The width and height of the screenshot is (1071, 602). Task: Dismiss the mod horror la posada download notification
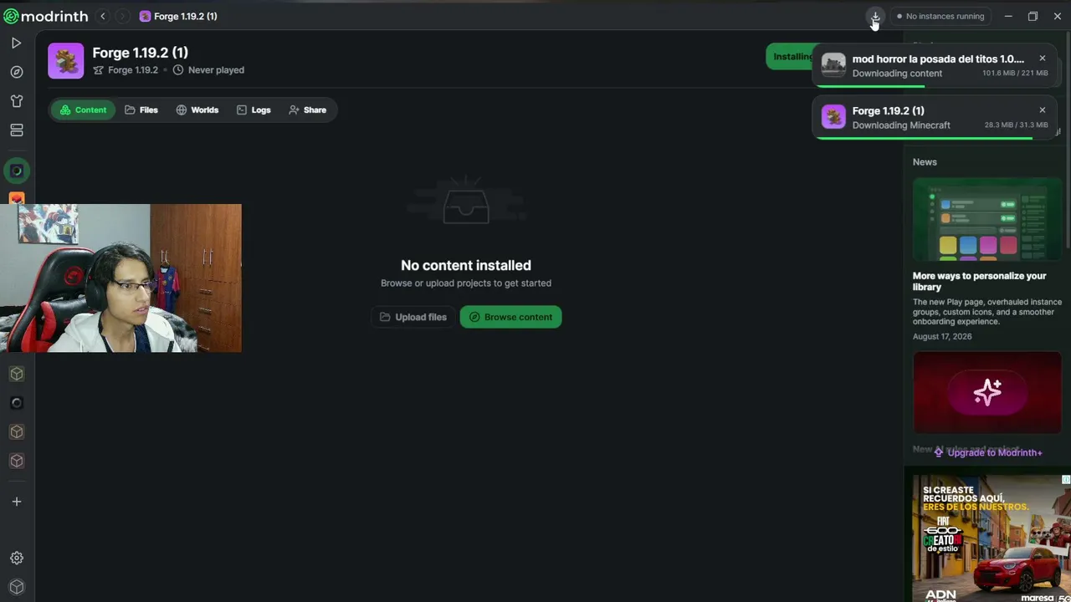[x=1042, y=59]
